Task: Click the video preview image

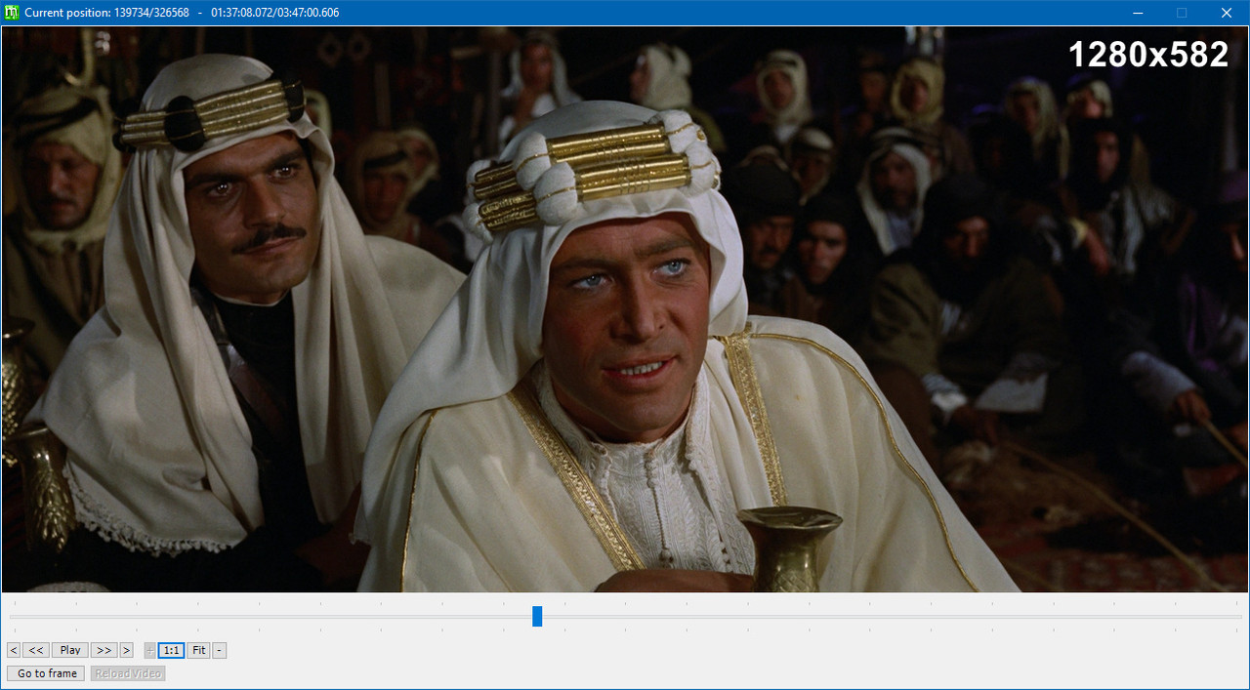Action: 625,309
